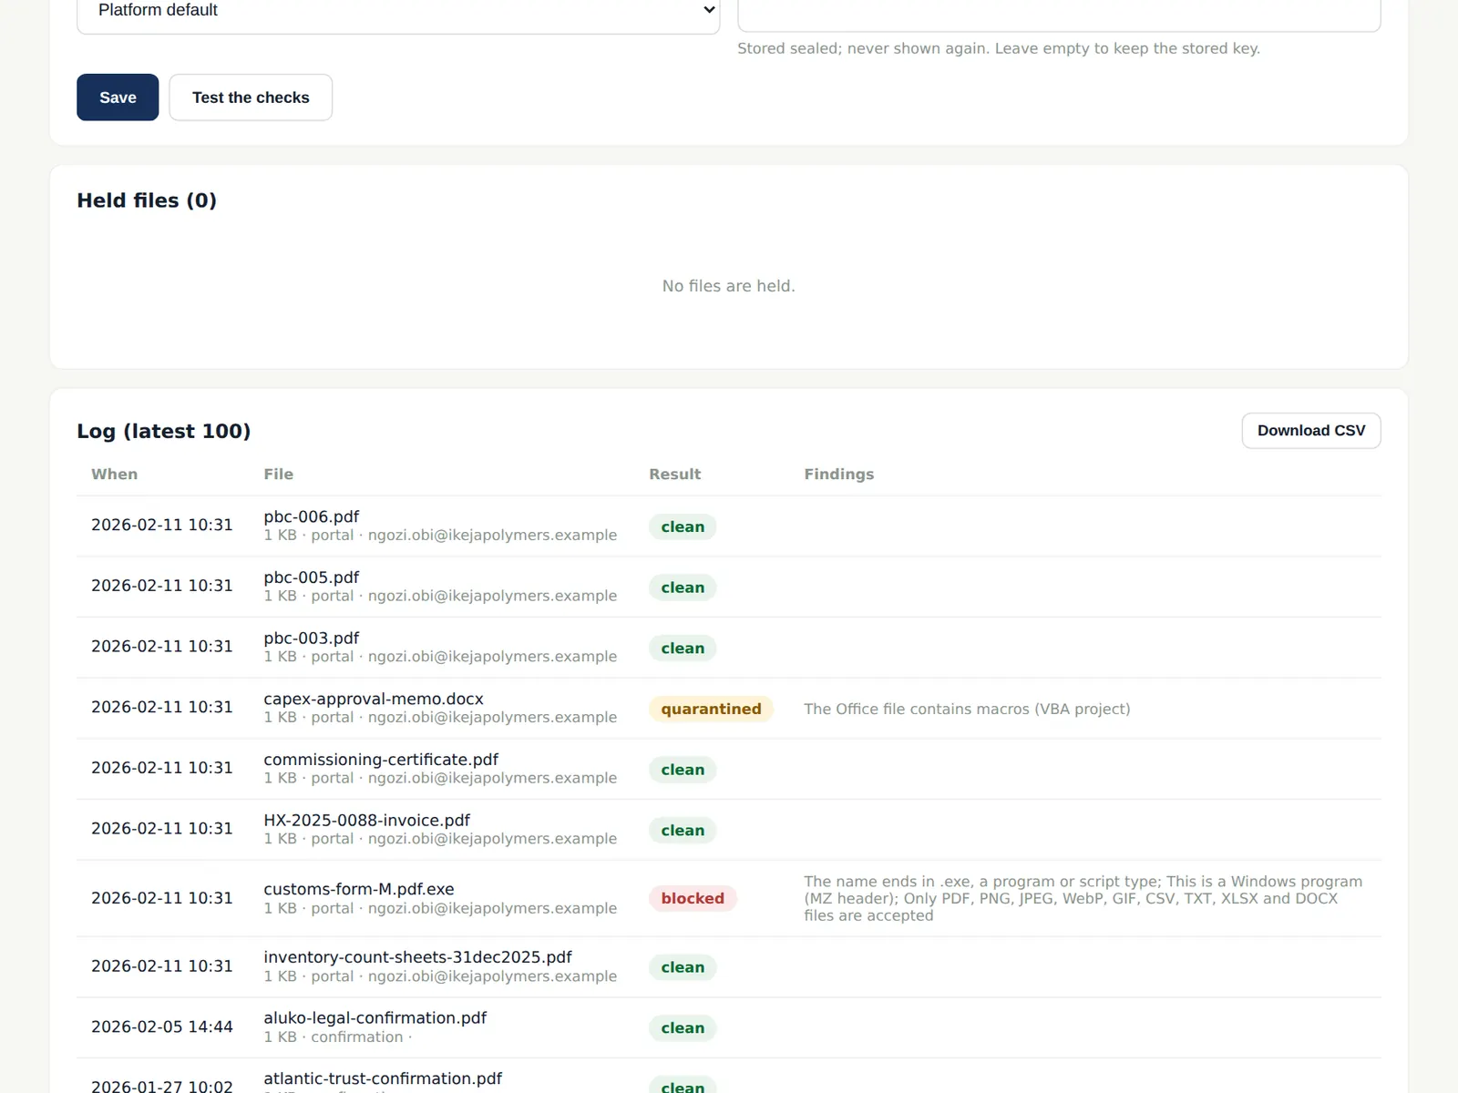1458x1093 pixels.
Task: Open the Platform default dropdown
Action: [x=398, y=11]
